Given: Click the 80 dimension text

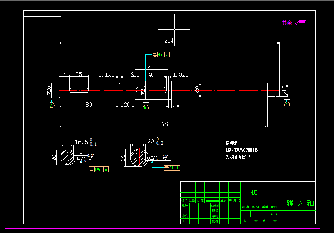Looking at the screenshot, I should click(89, 104).
